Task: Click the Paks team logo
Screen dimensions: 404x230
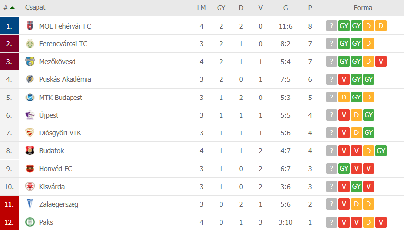Action: click(30, 222)
